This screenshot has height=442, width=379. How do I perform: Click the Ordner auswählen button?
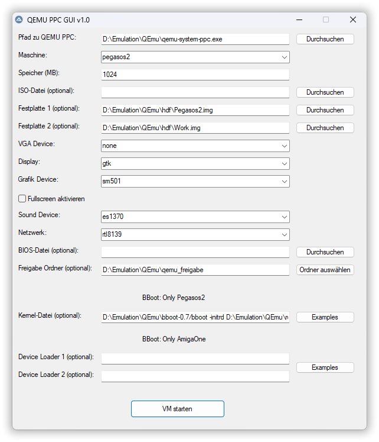pos(325,270)
